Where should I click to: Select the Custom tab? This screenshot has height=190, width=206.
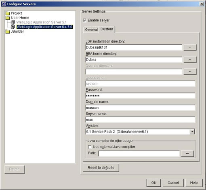[x=107, y=29]
